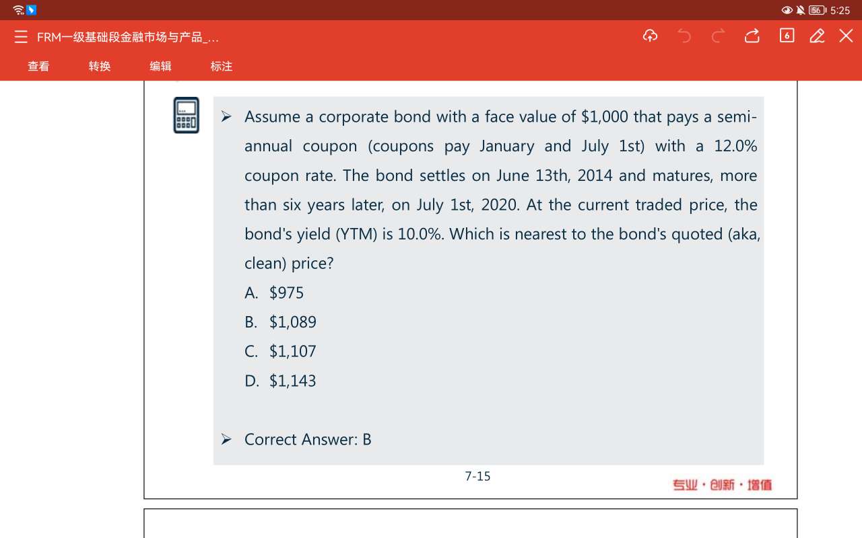Activate the pen annotation icon
The image size is (862, 538).
point(817,36)
